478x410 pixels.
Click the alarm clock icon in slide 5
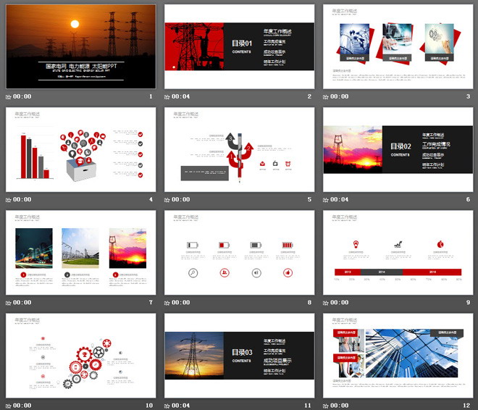288,164
